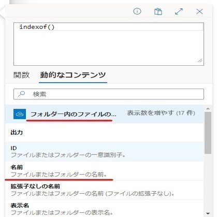
Task: Expand the expression panel with arrows icon
Action: pos(179,11)
